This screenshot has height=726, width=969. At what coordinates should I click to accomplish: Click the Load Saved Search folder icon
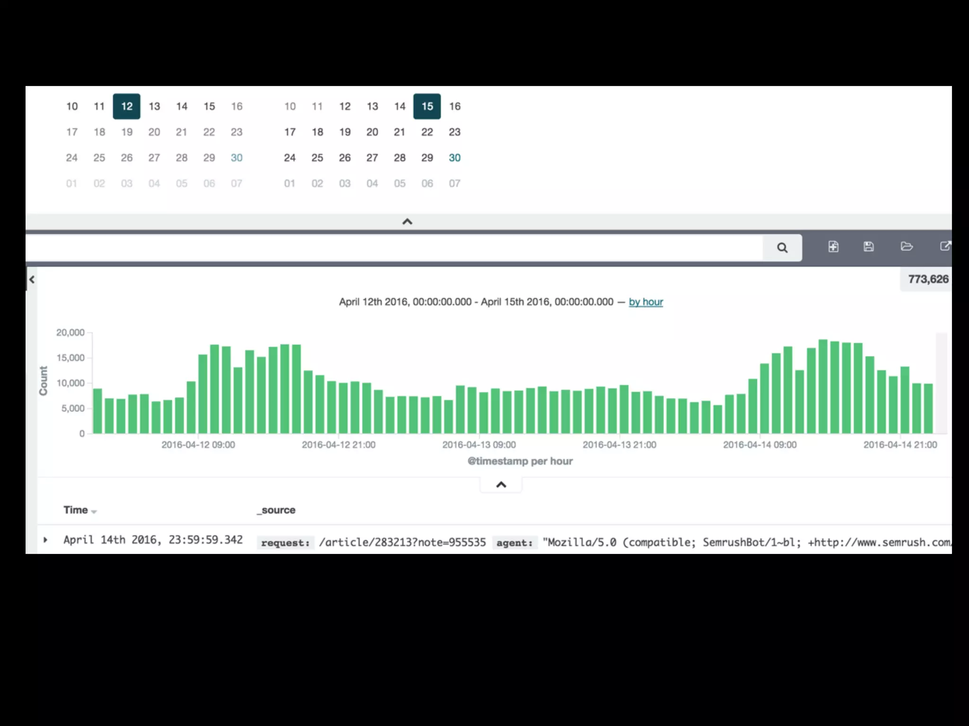coord(907,247)
